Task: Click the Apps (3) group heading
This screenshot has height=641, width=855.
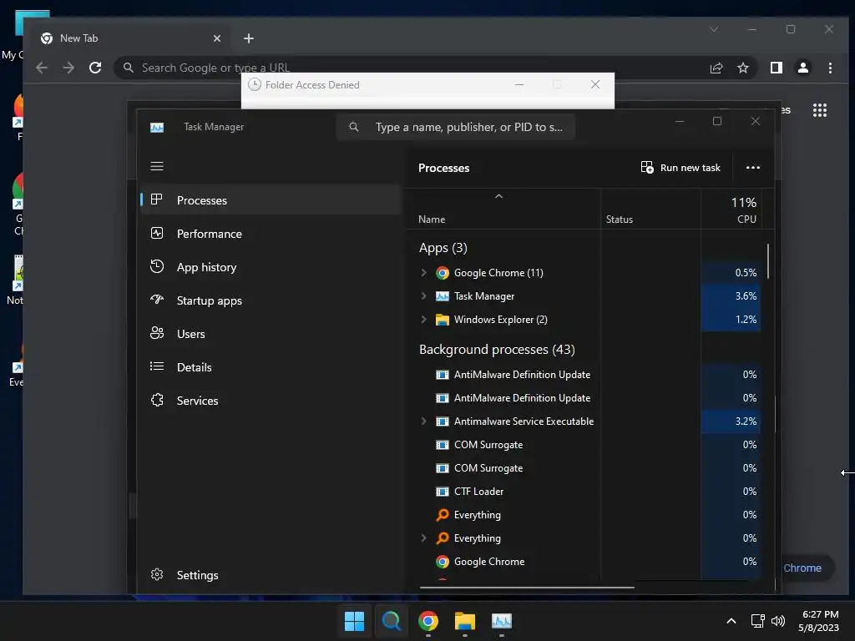Action: [x=443, y=248]
